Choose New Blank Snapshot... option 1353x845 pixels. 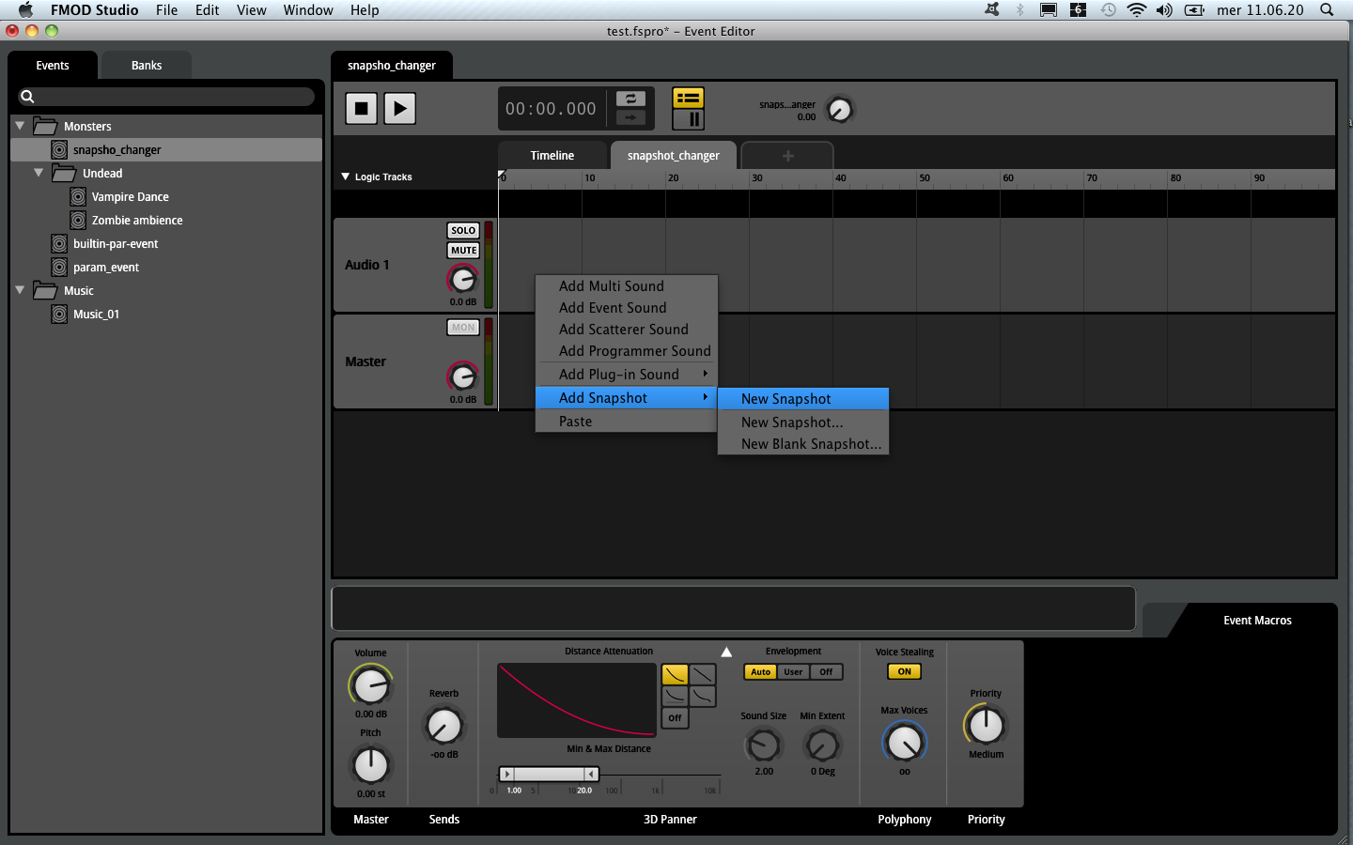point(803,444)
